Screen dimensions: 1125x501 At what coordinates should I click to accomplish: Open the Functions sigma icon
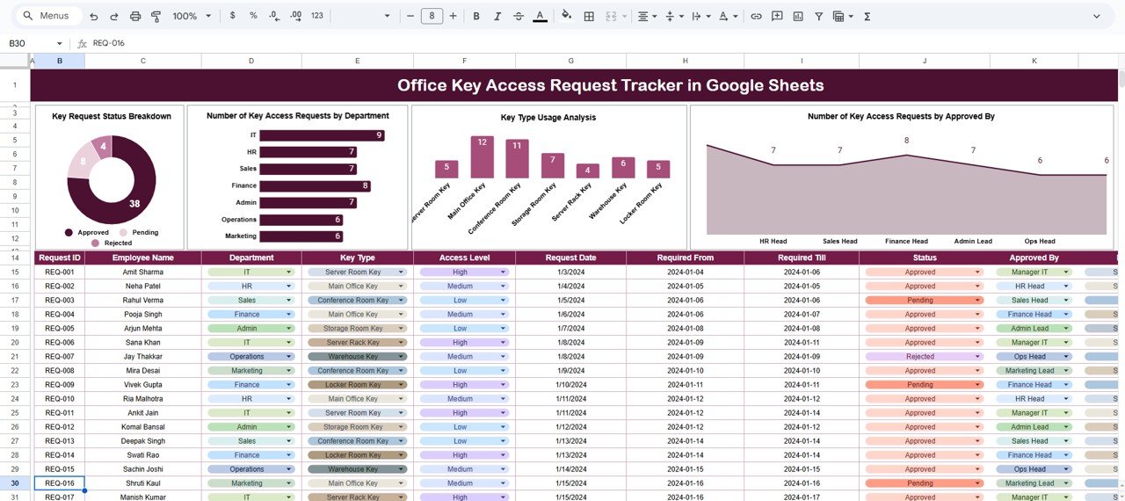[867, 16]
